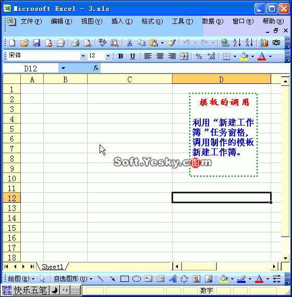Open the Name Box dropdown arrow
This screenshot has width=292, height=297.
click(63, 68)
